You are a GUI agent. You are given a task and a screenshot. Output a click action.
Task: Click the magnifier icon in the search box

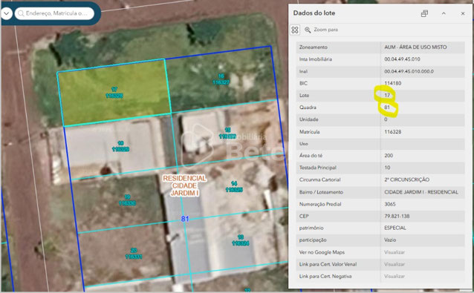click(x=21, y=13)
